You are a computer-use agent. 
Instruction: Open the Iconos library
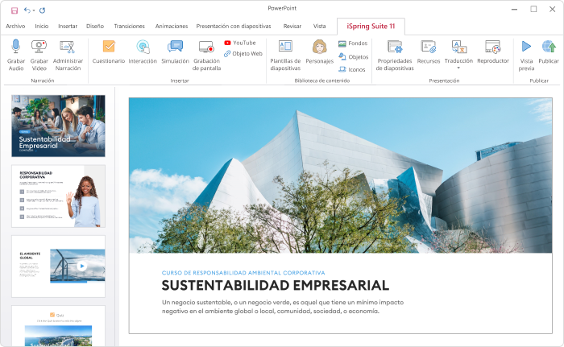click(352, 69)
